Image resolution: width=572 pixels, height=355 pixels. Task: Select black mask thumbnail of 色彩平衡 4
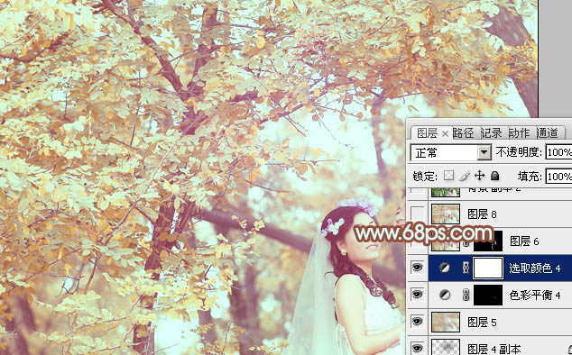click(x=488, y=295)
